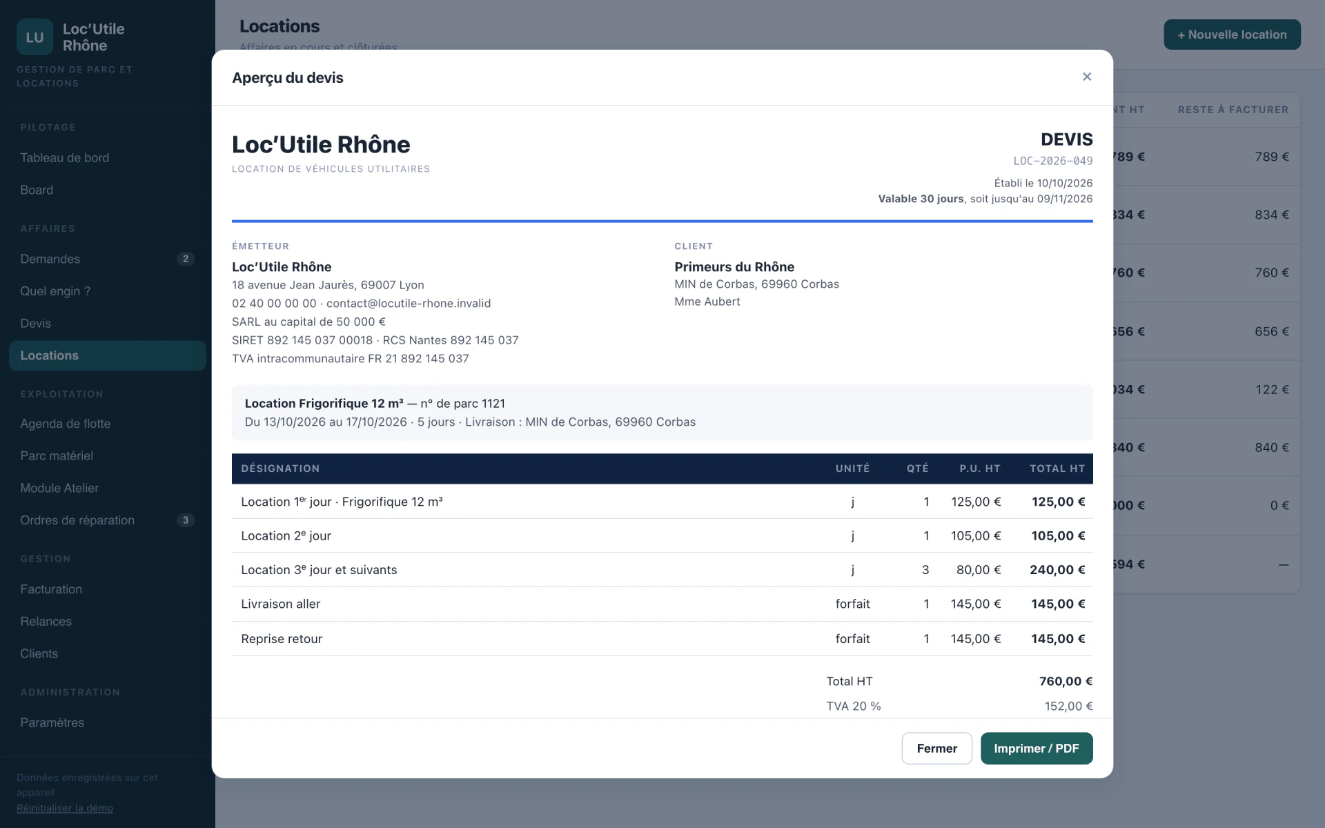This screenshot has height=828, width=1325.
Task: Click the Valable 30 jours validity line
Action: 985,199
